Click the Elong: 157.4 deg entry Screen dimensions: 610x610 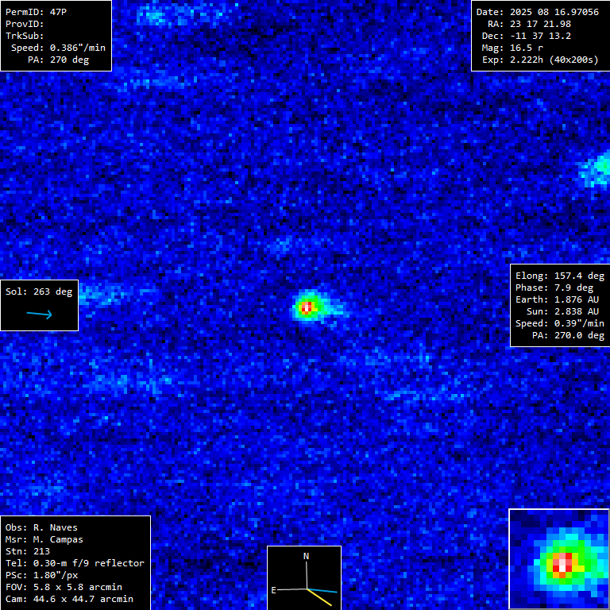[x=559, y=276]
